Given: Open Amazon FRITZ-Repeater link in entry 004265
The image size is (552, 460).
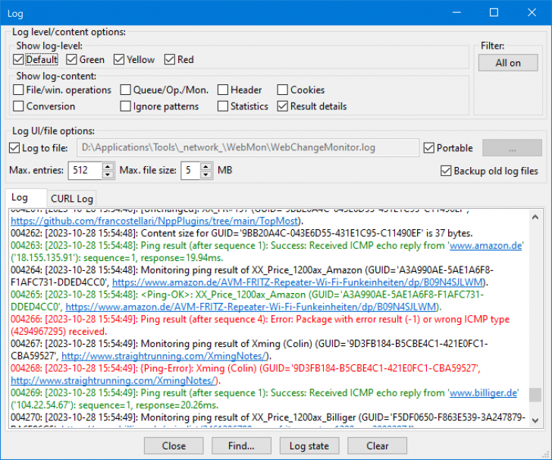Looking at the screenshot, I should pyautogui.click(x=251, y=307).
